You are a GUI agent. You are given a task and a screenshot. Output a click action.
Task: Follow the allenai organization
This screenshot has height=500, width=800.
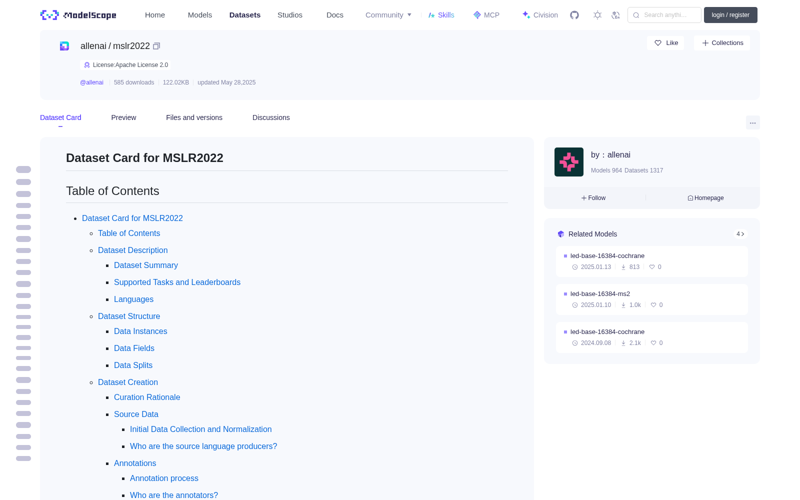coord(593,198)
